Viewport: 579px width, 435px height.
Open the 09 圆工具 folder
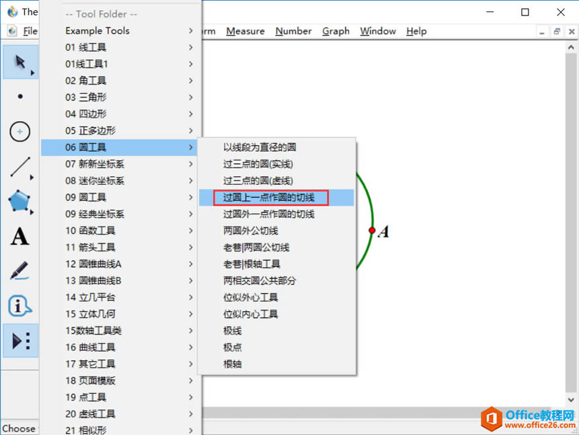[119, 197]
